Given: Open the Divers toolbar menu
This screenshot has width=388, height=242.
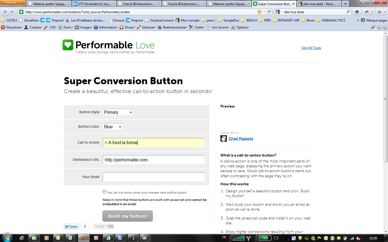Looking at the screenshot, I should pyautogui.click(x=127, y=27).
